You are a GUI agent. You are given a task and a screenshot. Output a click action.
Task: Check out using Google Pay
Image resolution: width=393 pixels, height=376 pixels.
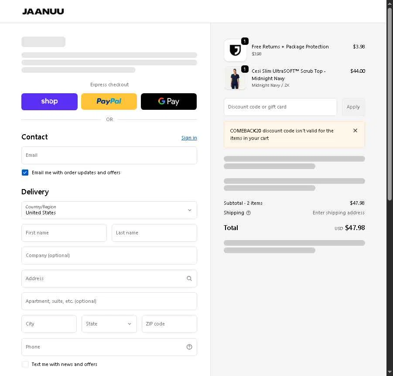pyautogui.click(x=169, y=102)
